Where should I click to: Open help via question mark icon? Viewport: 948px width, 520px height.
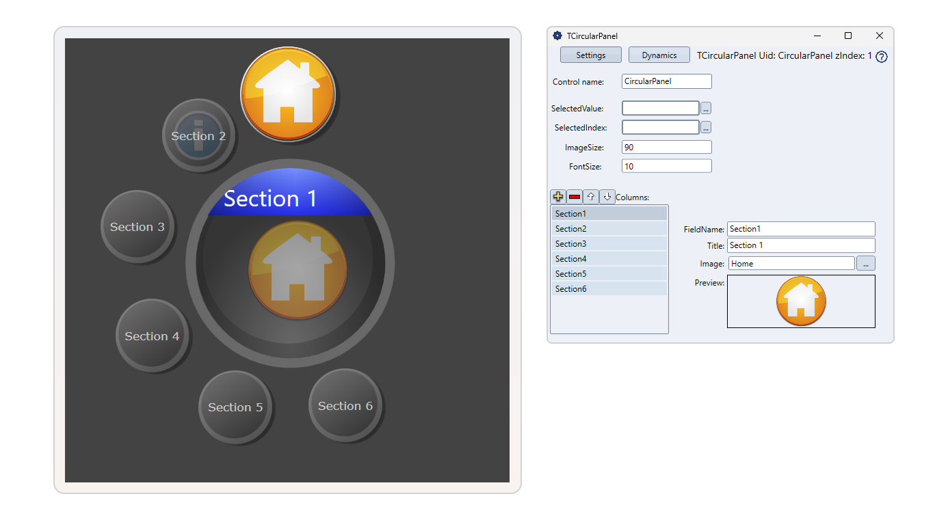point(882,57)
